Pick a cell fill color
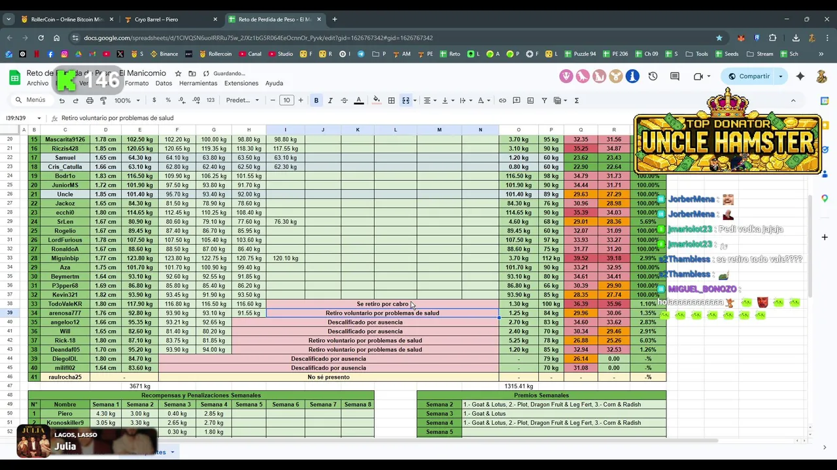 point(376,101)
